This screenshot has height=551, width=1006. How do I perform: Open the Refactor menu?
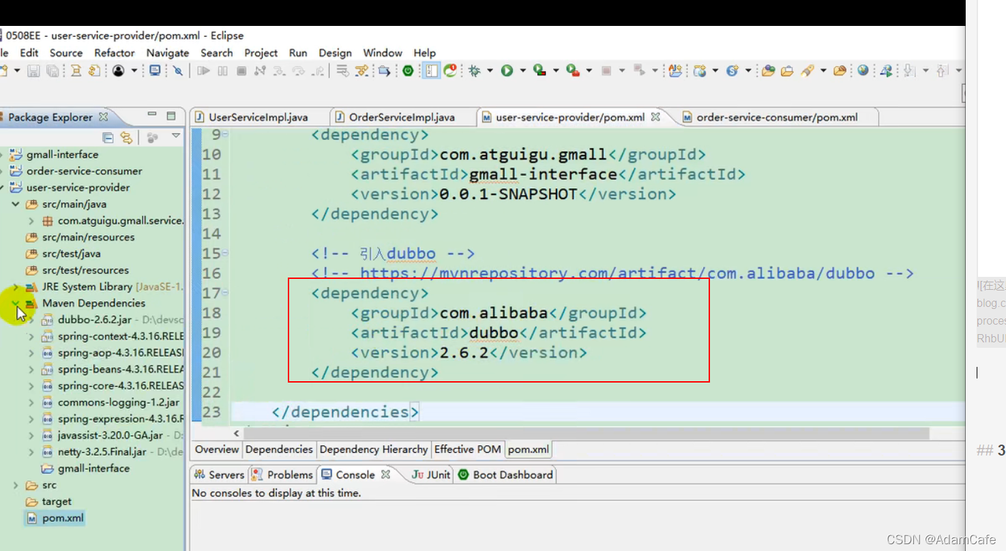point(115,53)
